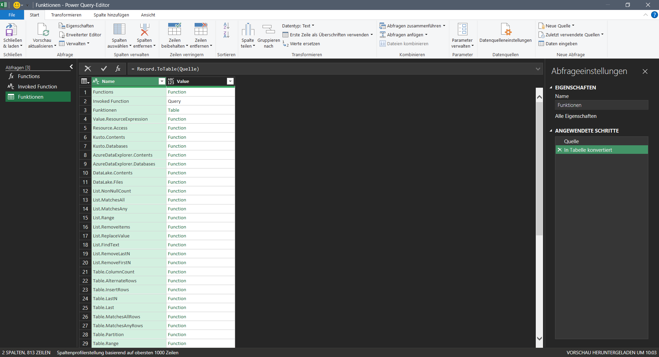Select the Funktionen query in the sidebar
Viewport: 659px width, 357px height.
38,97
